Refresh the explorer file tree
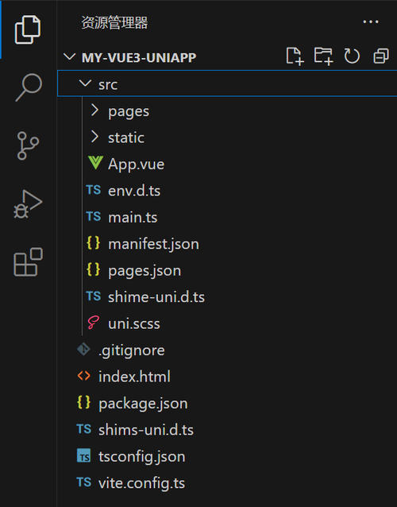Screen dimensions: 397x507 [352, 56]
